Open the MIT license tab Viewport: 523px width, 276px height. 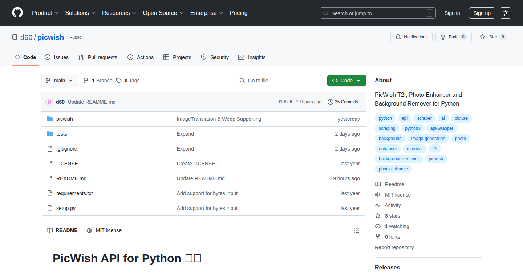(x=104, y=230)
